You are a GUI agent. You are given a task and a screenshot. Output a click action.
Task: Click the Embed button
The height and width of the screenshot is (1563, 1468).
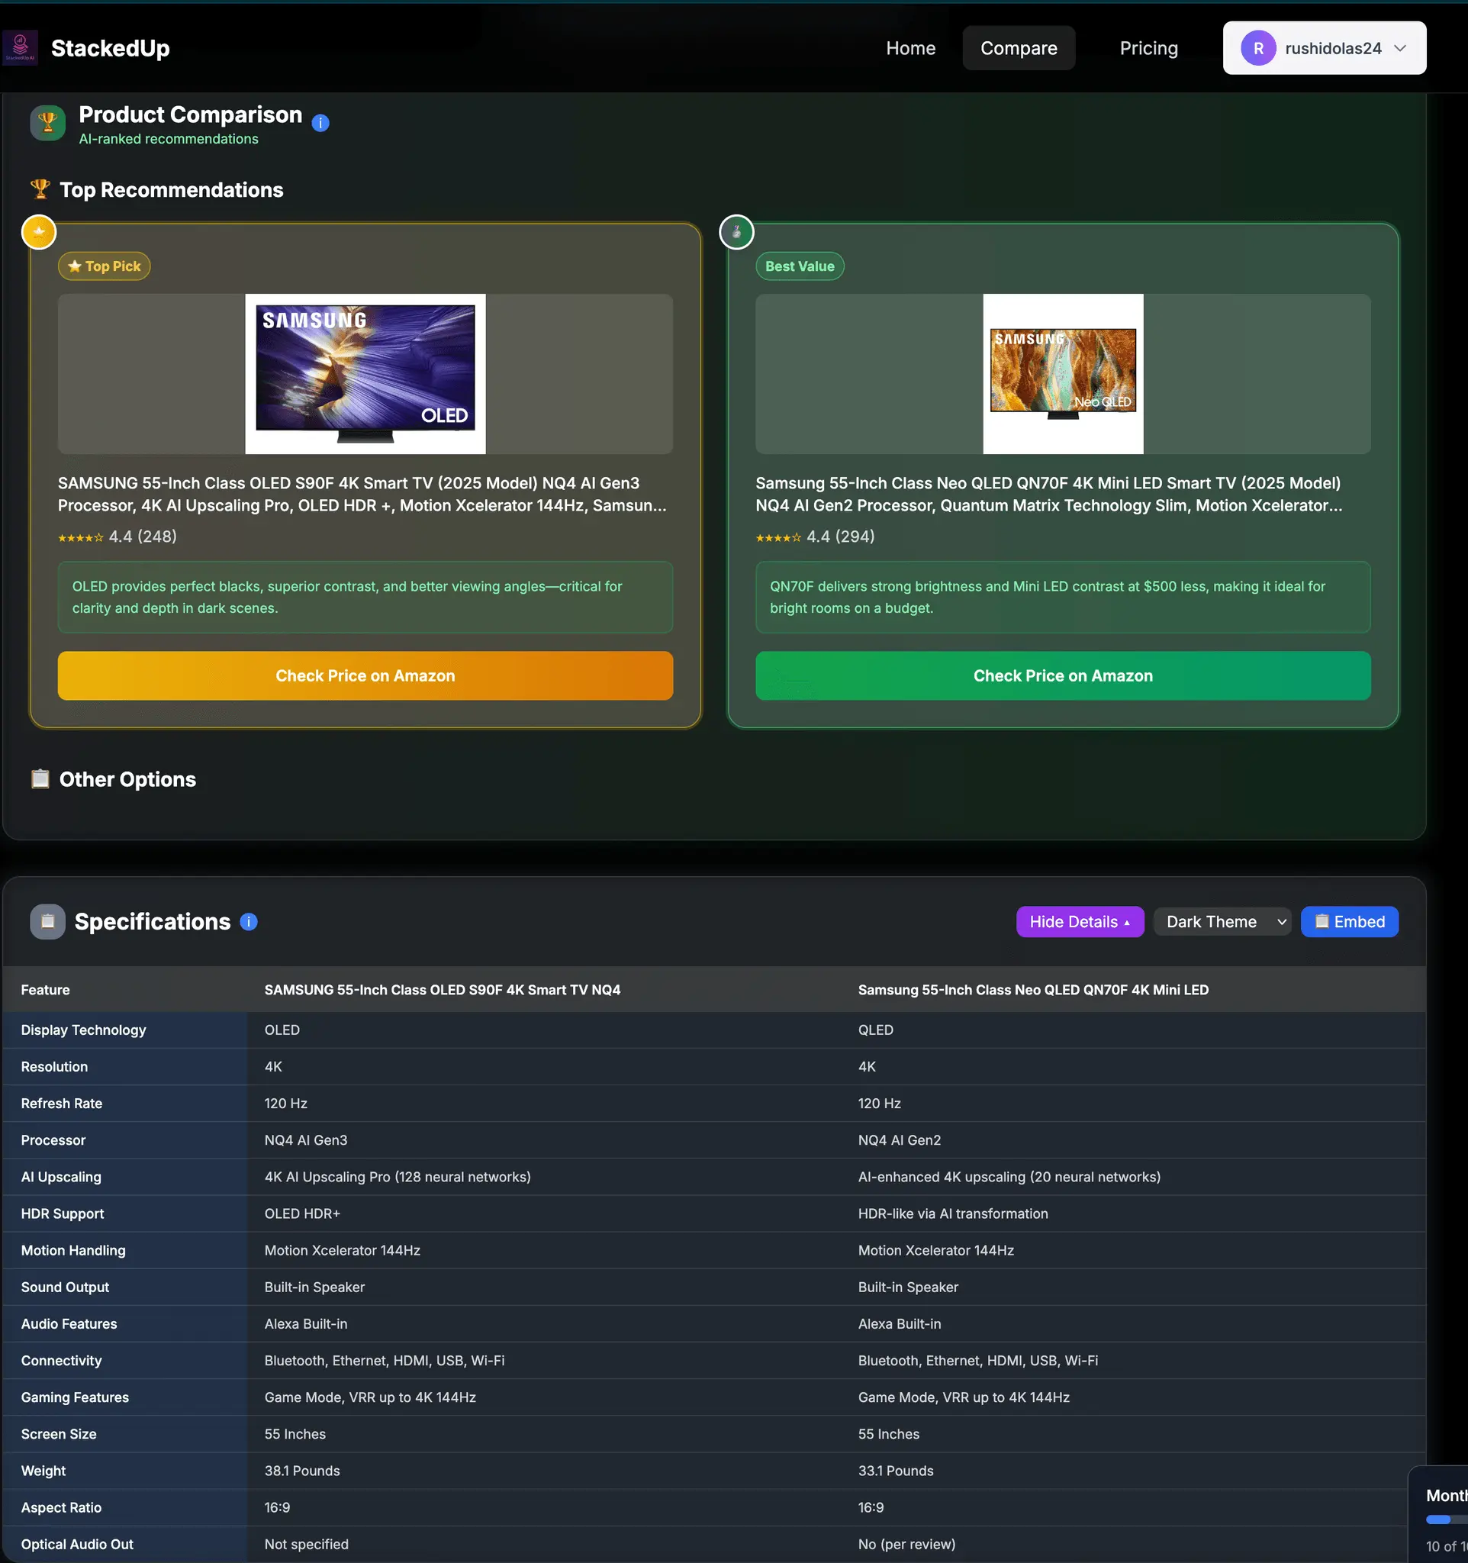pos(1349,922)
